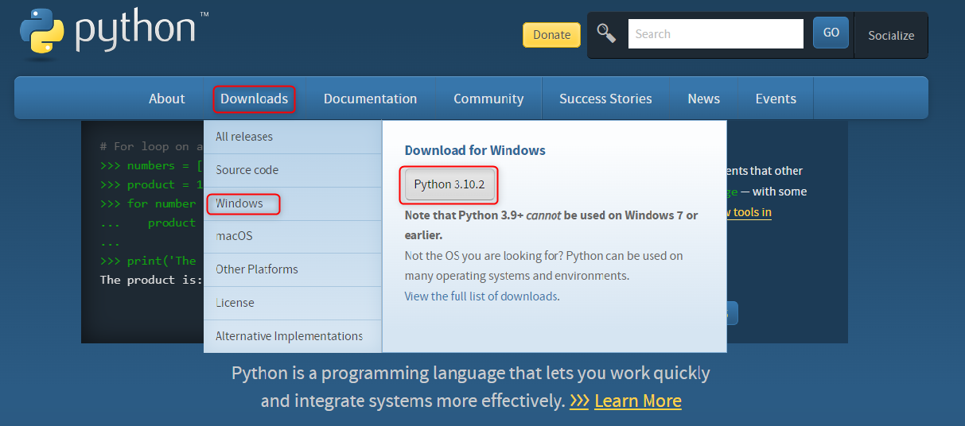
Task: Open View the full list of downloads link
Action: pyautogui.click(x=481, y=296)
